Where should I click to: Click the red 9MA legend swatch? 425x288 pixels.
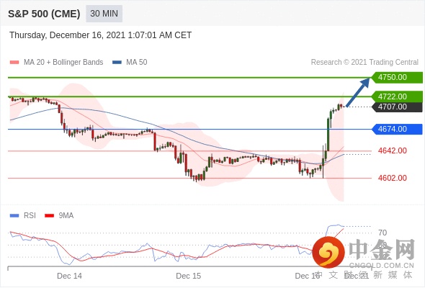click(49, 216)
